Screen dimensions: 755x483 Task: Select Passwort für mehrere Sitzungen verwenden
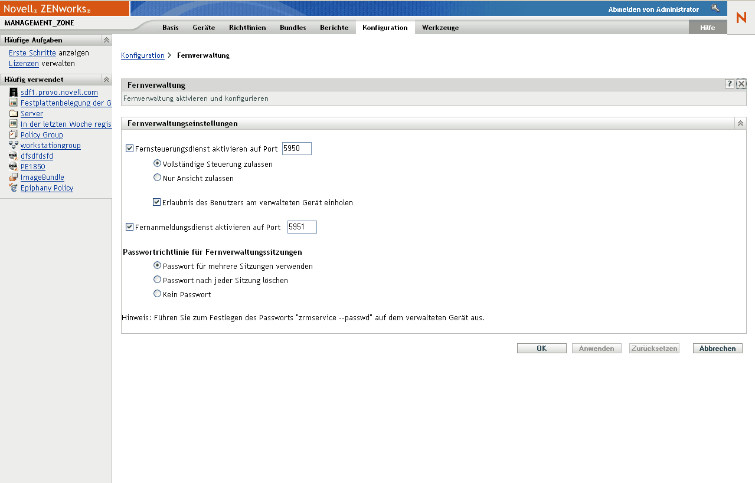pos(157,265)
